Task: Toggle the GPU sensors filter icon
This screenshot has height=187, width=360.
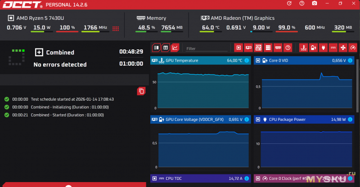Action: click(x=248, y=48)
